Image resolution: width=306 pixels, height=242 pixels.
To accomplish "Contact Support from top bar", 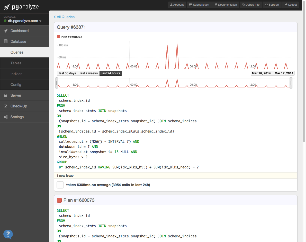I will [272, 5].
